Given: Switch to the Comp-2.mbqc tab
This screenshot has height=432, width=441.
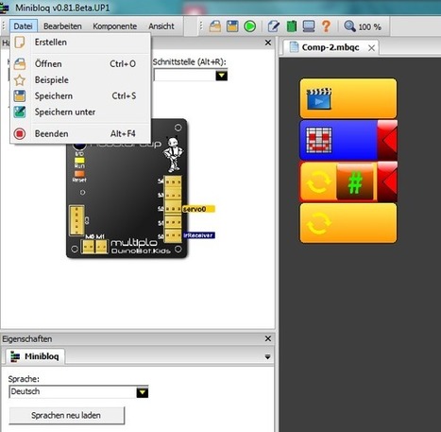Looking at the screenshot, I should coord(331,47).
